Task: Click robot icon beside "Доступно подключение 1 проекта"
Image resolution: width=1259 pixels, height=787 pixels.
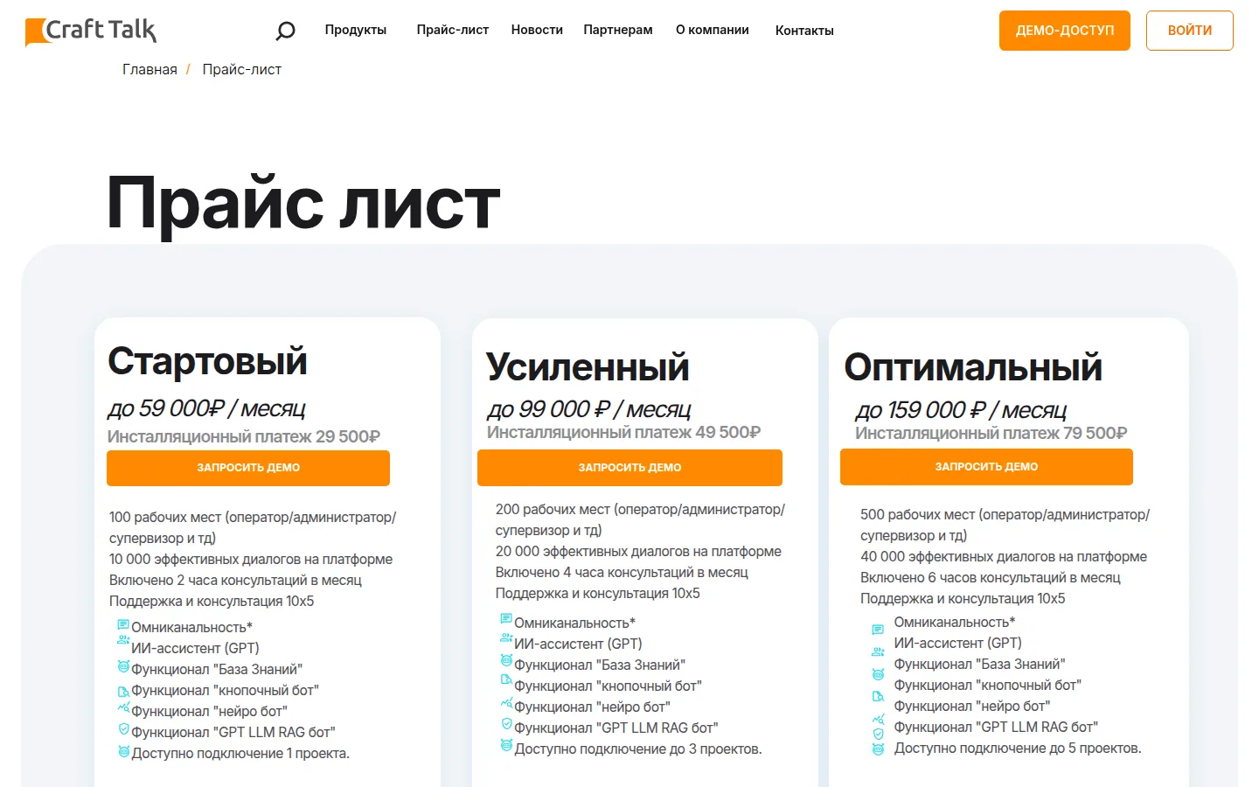Action: click(x=123, y=752)
